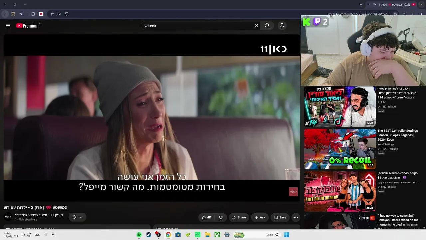Show hidden system tray icons chevron
This screenshot has height=240, width=426.
coord(53,235)
